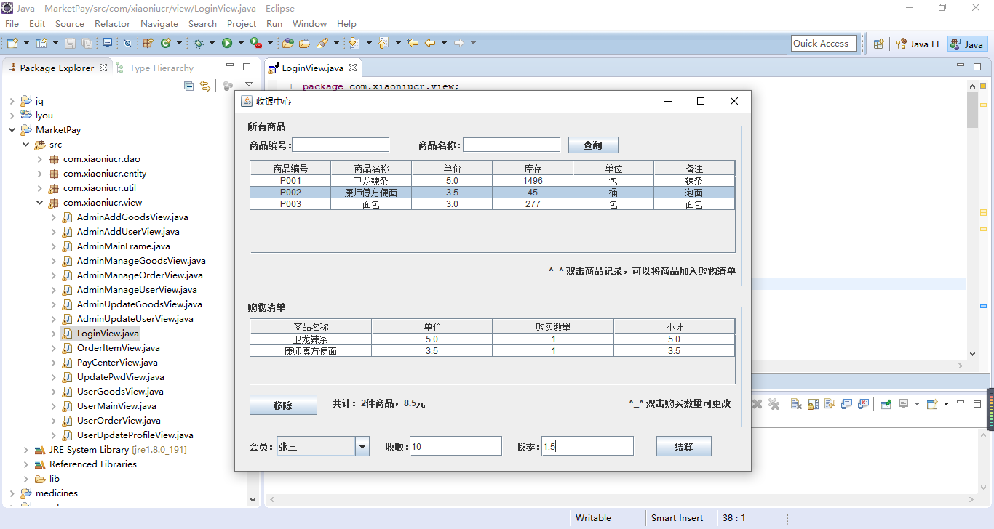Open Package Explorer view menu triangle
This screenshot has height=529, width=994.
point(249,85)
